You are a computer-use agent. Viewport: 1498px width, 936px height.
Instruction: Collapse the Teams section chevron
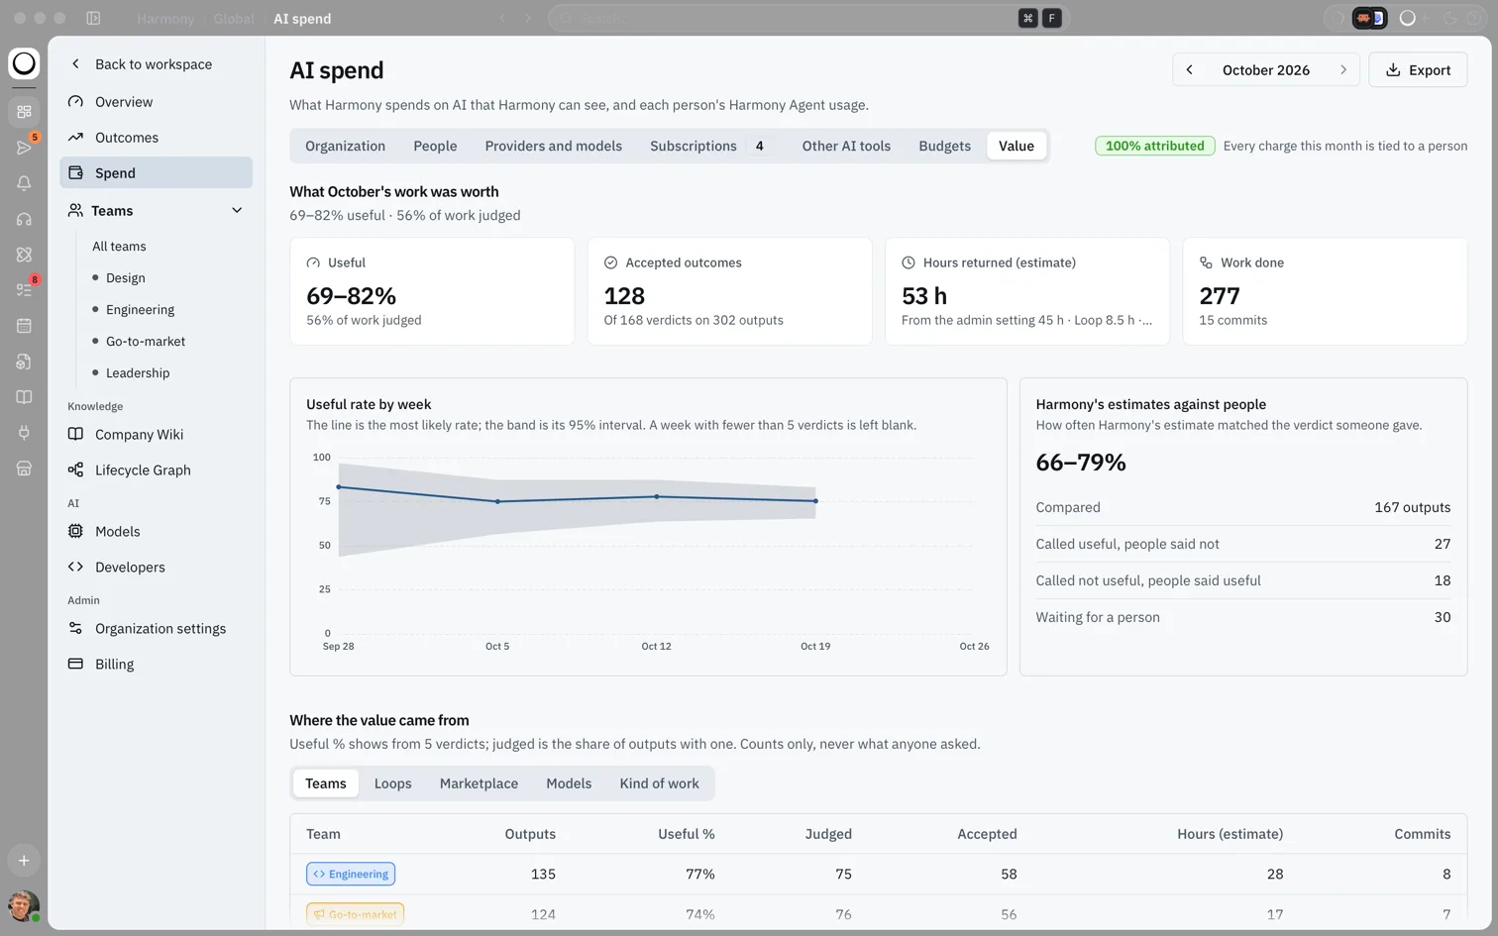tap(237, 210)
